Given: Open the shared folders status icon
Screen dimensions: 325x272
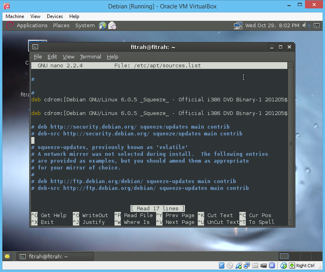Looking at the screenshot, I should (255, 266).
